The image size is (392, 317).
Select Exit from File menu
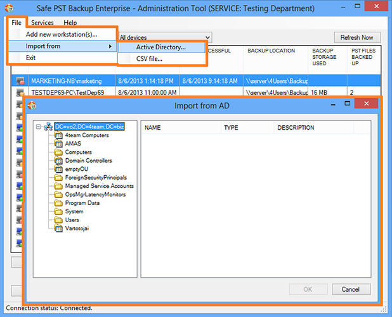63,58
